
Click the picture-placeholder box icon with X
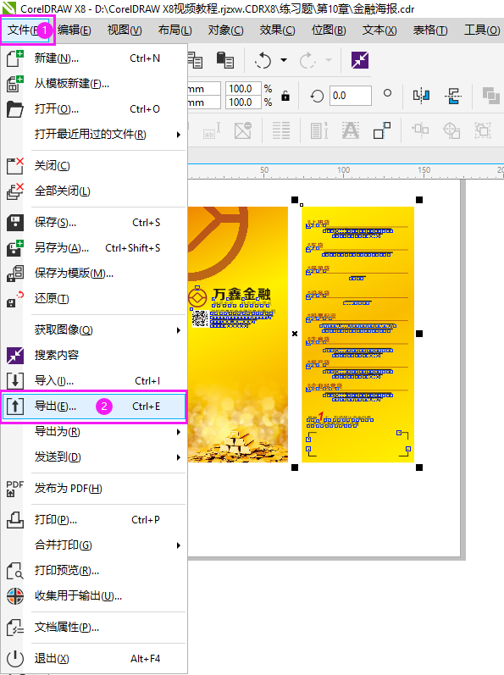243,130
